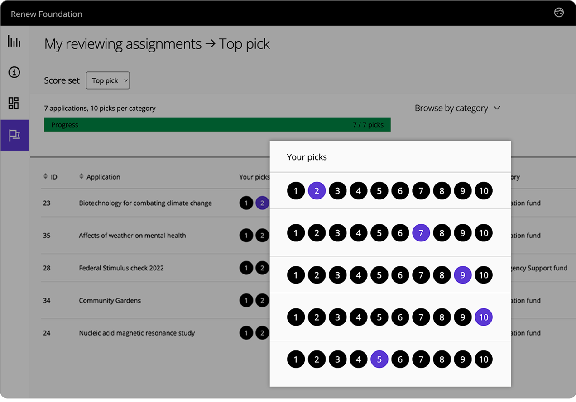Choose pick 10 in fourth popup row
Viewport: 576px width, 402px height.
(x=483, y=317)
